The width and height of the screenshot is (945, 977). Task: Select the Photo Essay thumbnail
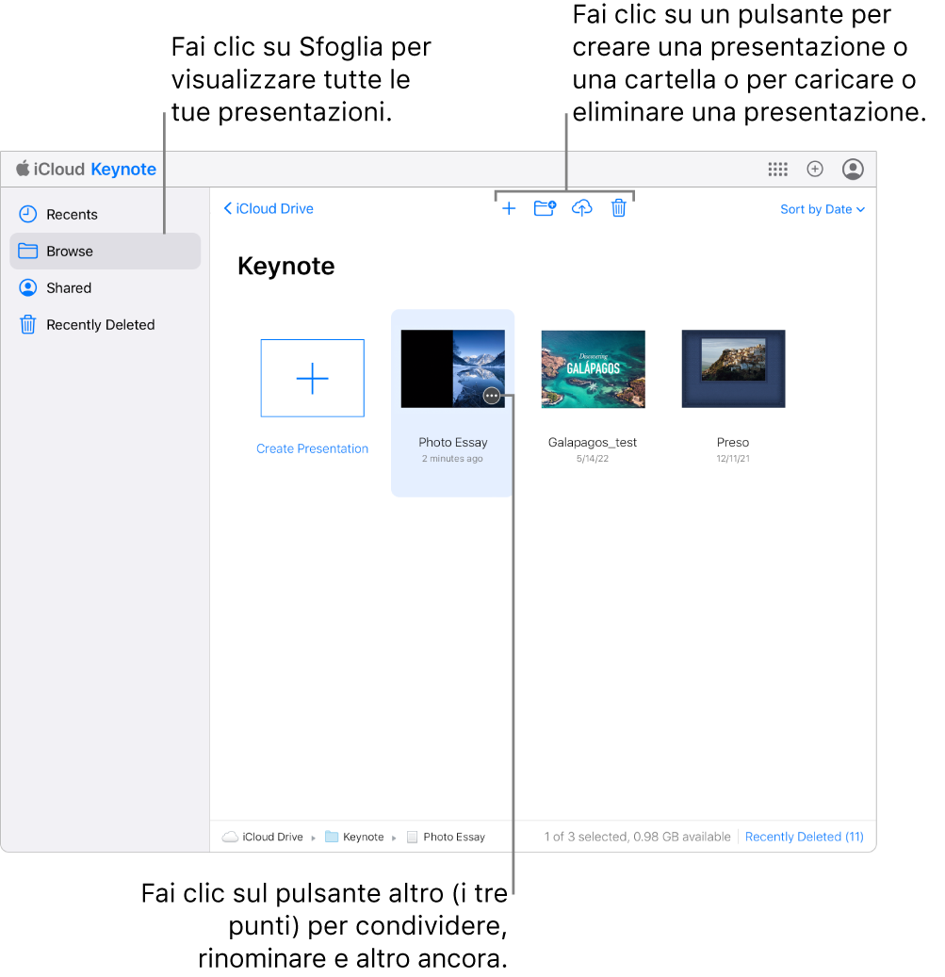[x=453, y=369]
